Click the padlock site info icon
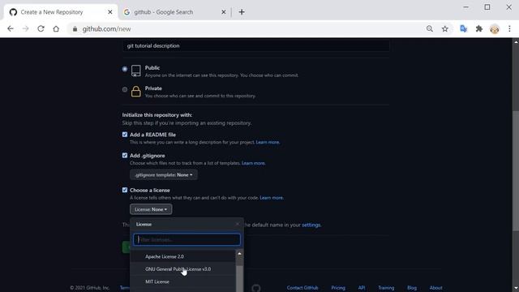519x292 pixels. coord(75,29)
